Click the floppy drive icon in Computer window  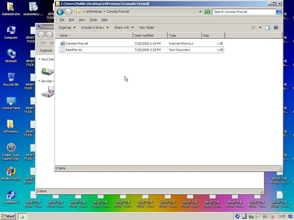pos(48,92)
